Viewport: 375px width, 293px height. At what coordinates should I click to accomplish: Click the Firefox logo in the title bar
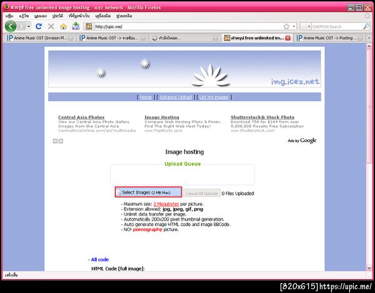6,7
